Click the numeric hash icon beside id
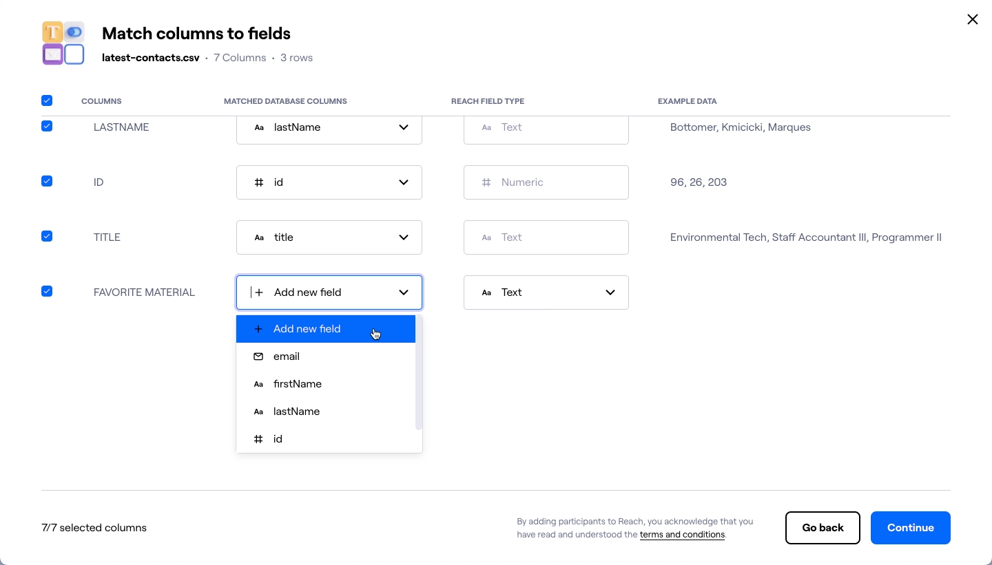This screenshot has width=992, height=565. tap(259, 182)
